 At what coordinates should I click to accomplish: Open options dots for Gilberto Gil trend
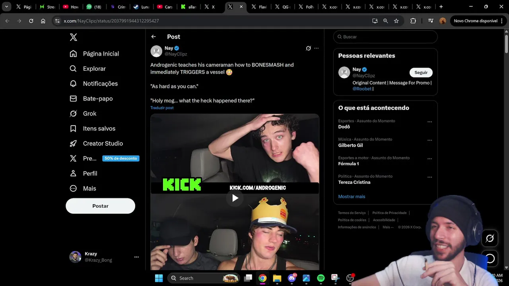429,140
